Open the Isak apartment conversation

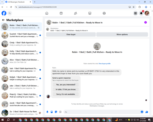[21, 70]
